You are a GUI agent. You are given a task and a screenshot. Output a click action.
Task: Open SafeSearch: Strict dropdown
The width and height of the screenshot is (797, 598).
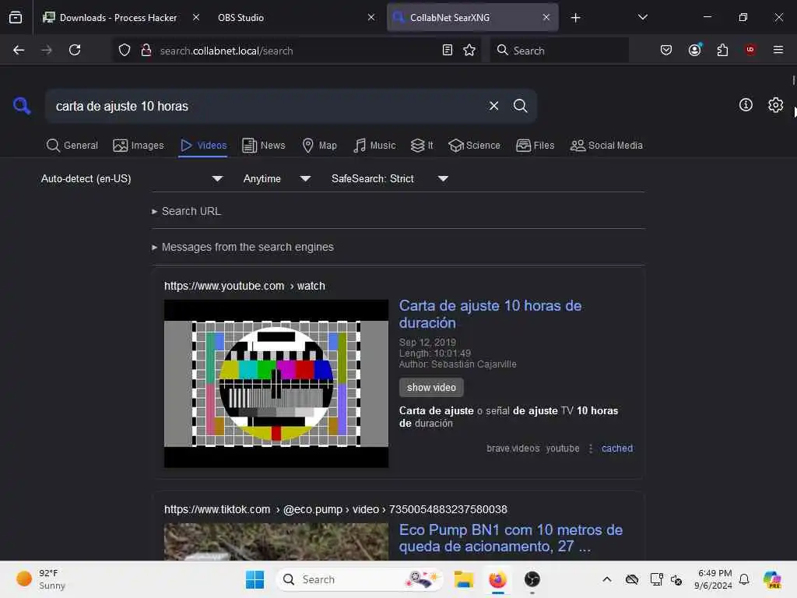[389, 178]
